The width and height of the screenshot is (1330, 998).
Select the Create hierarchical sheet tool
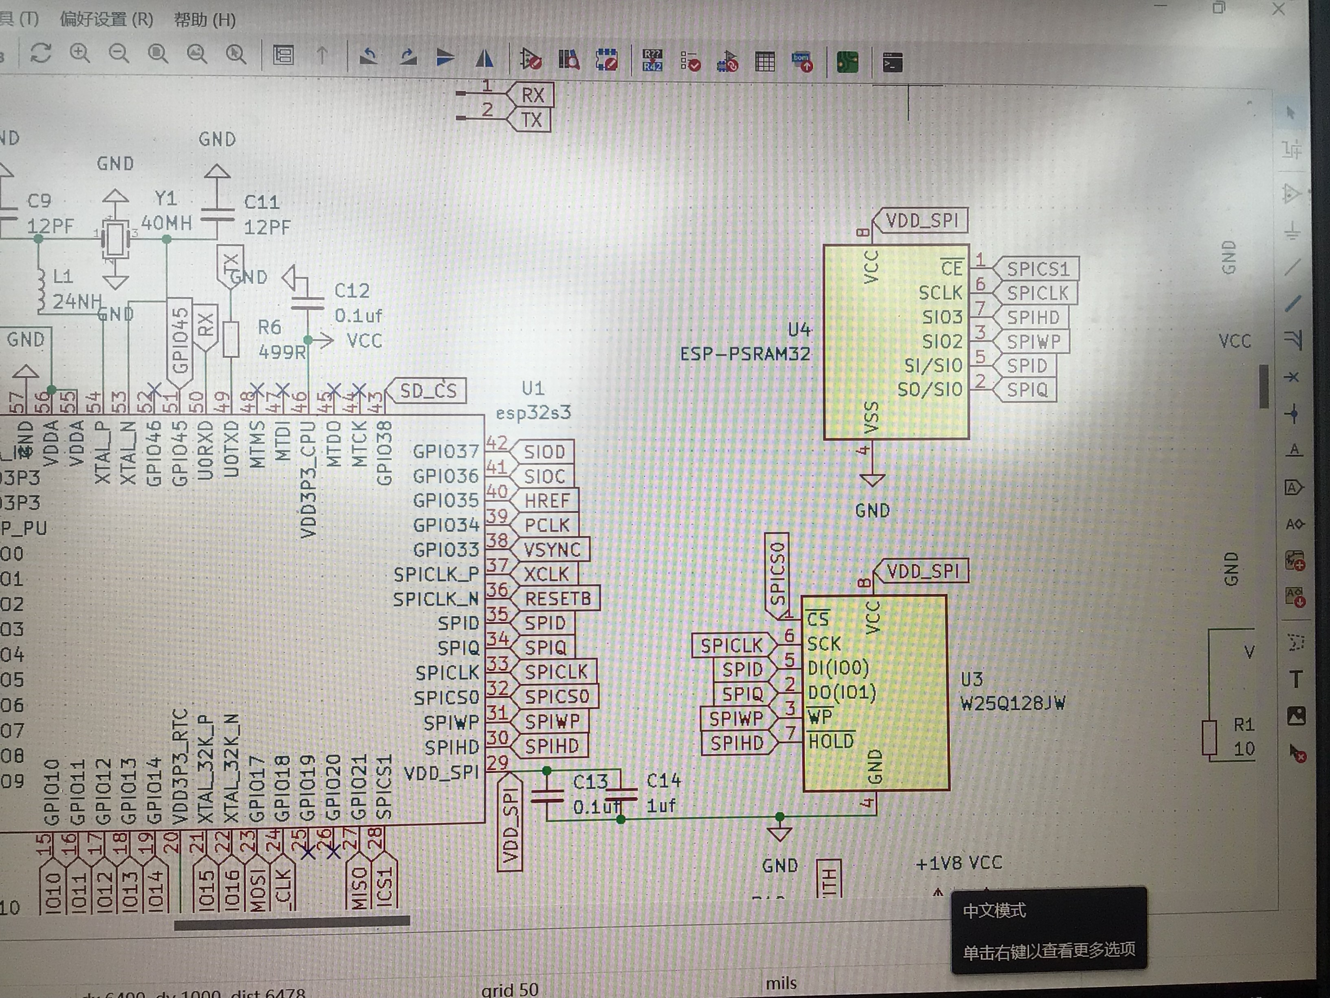[x=1296, y=561]
